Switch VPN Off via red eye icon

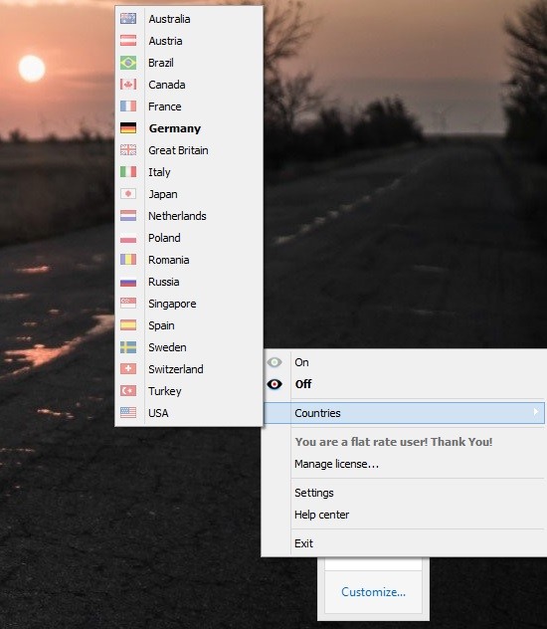[x=274, y=384]
